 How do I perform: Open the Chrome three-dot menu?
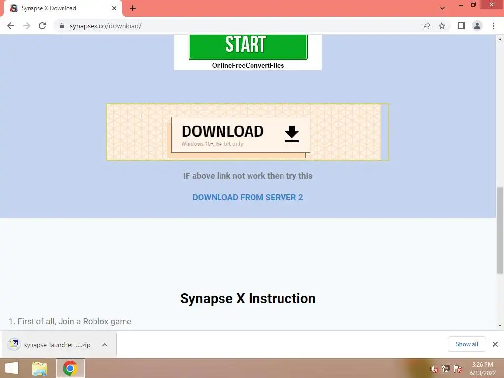[493, 26]
